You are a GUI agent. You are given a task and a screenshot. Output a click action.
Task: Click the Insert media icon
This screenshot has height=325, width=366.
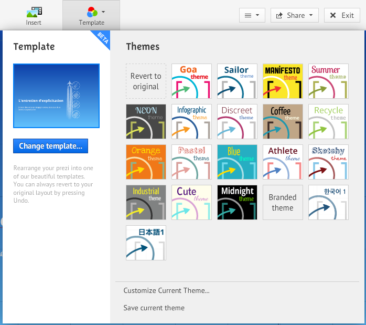(34, 12)
